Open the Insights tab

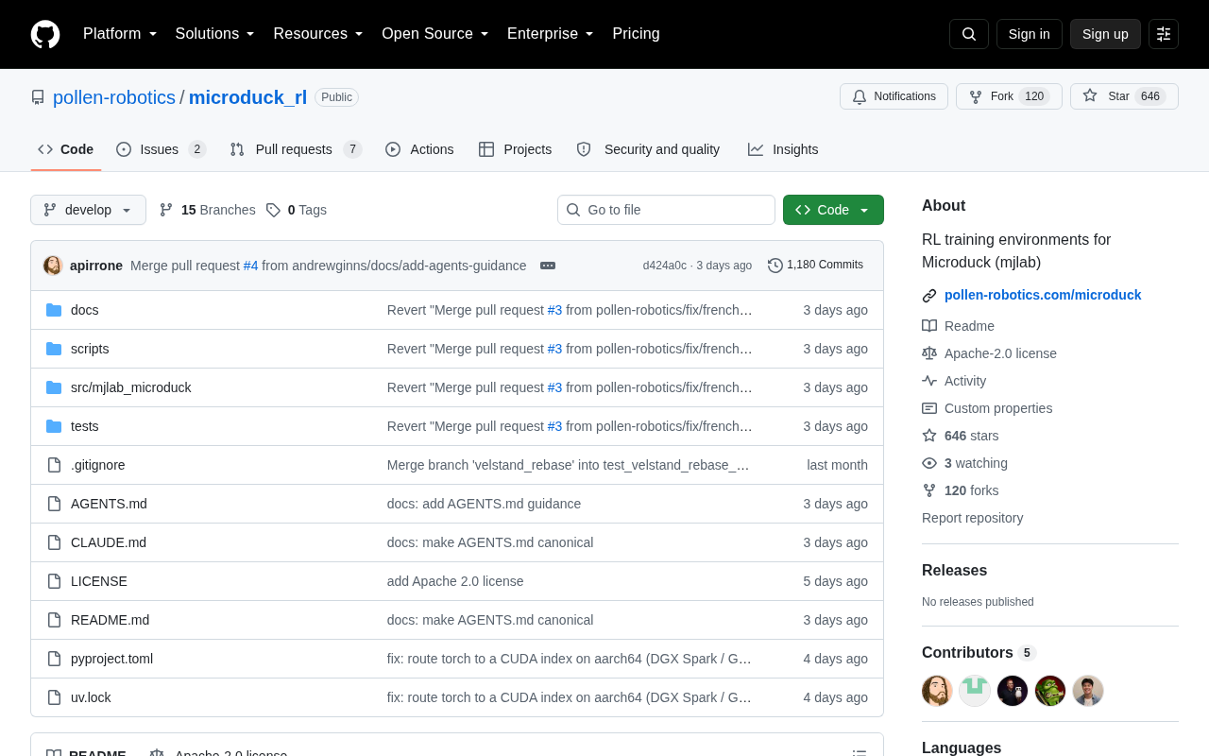[783, 149]
